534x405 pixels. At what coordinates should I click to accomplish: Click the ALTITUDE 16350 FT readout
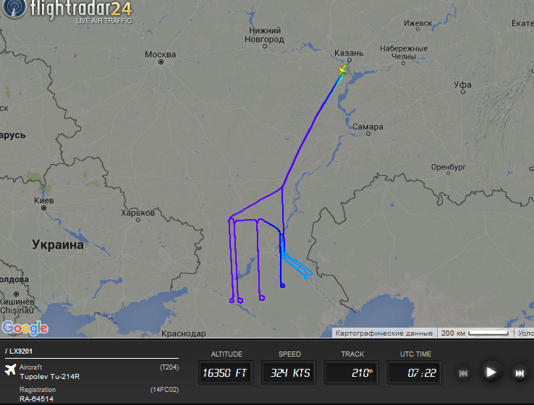(226, 372)
